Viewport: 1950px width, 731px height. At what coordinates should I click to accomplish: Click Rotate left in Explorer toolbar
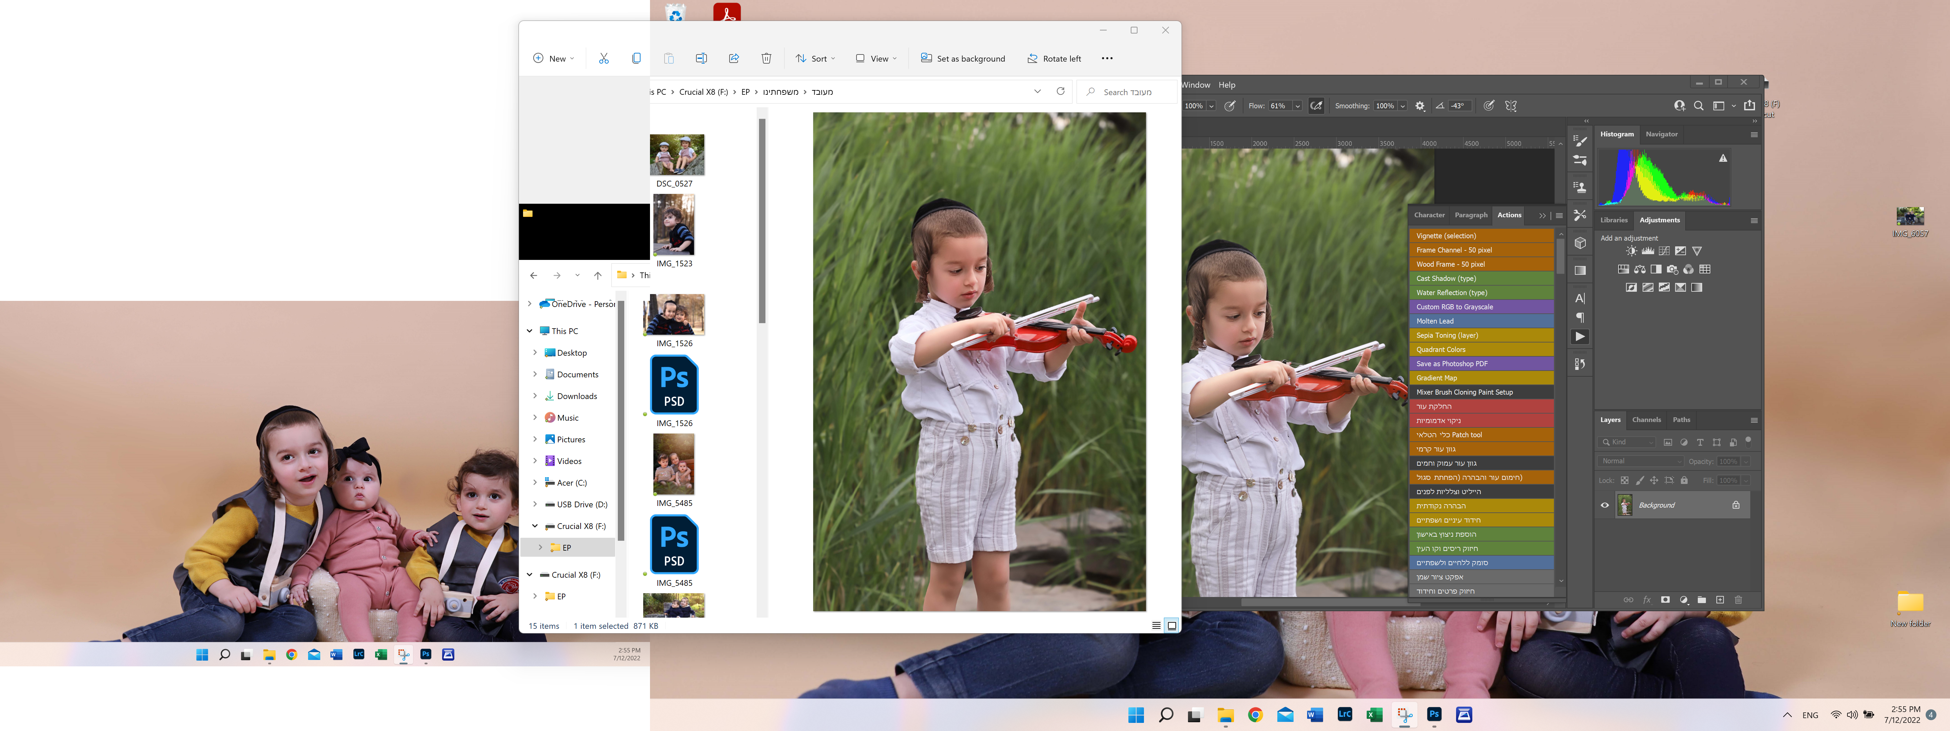pyautogui.click(x=1054, y=58)
